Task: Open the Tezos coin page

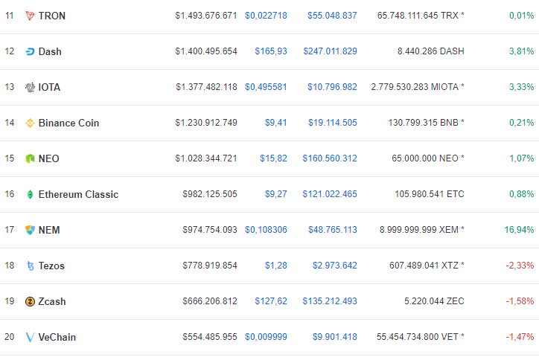Action: click(x=51, y=266)
